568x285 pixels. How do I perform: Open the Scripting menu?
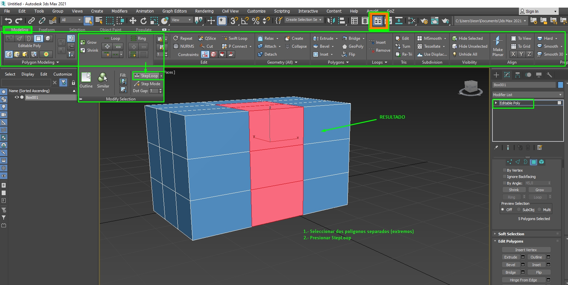[x=282, y=11]
